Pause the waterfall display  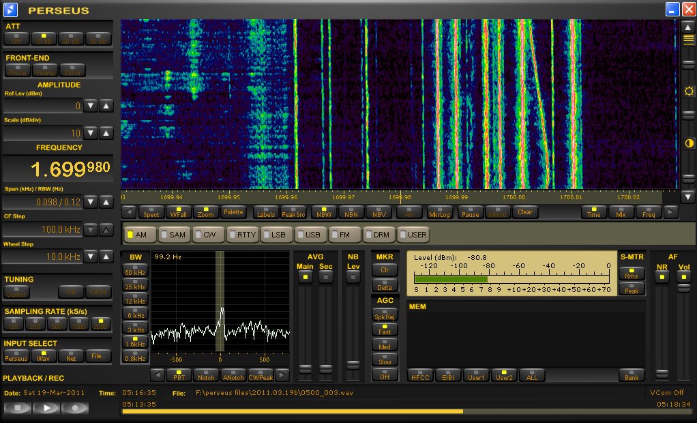click(471, 212)
